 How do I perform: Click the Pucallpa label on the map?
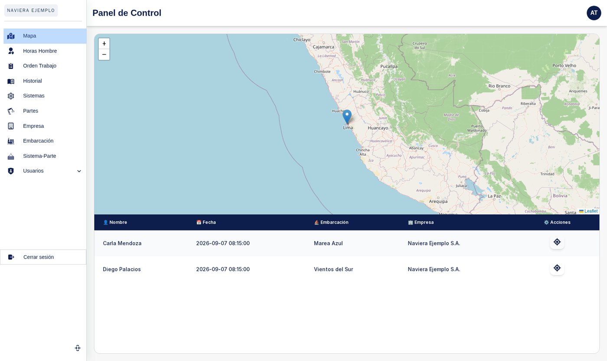389,66
